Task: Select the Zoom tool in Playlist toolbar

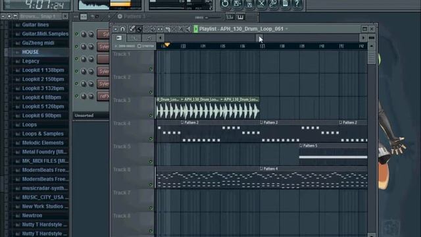Action: coord(182,29)
